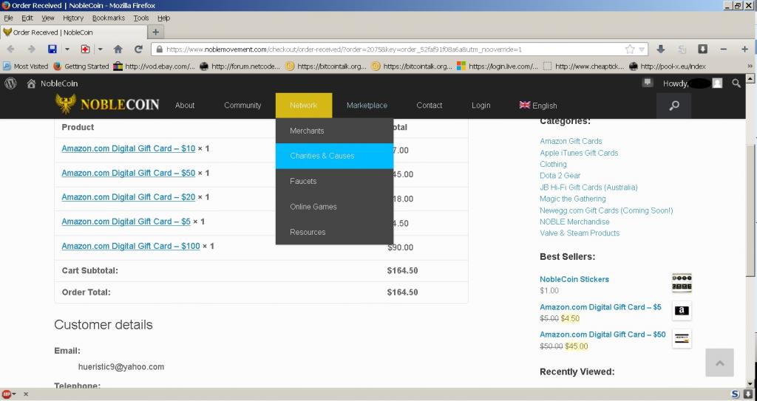Click the scroll-to-top arrow button
This screenshot has height=401, width=757.
(719, 363)
